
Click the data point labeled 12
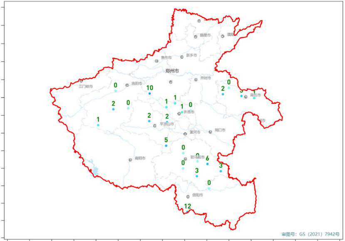pyautogui.click(x=187, y=212)
